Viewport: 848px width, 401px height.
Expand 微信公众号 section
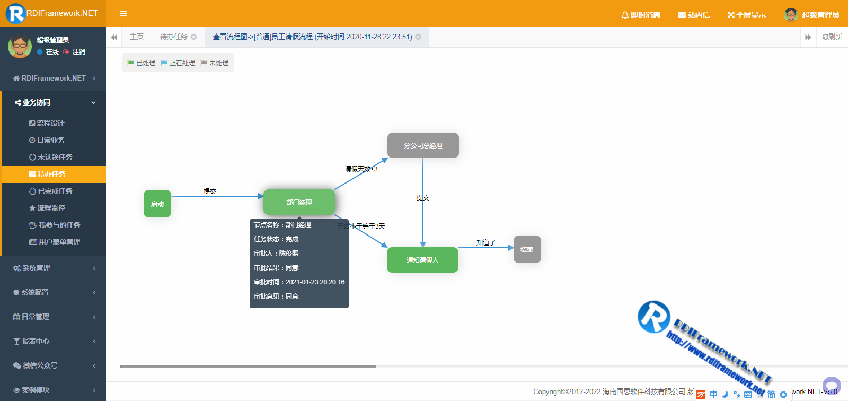(x=53, y=365)
